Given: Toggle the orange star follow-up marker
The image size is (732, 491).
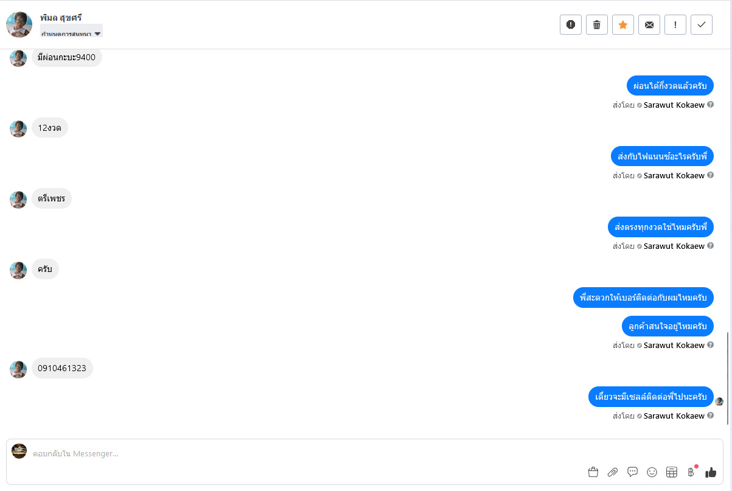Looking at the screenshot, I should [x=623, y=24].
